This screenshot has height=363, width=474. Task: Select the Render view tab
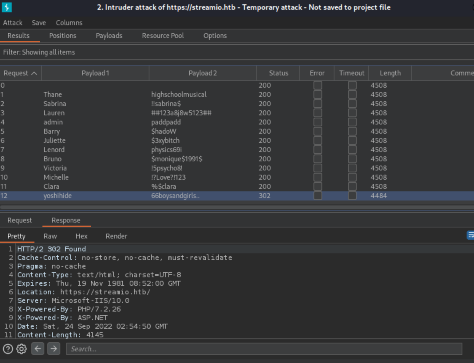click(117, 236)
